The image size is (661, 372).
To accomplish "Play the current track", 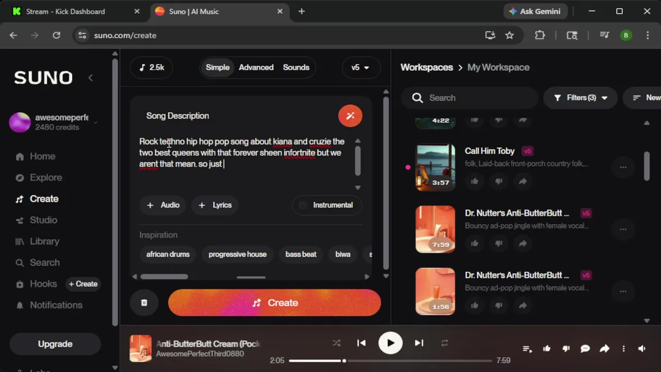I will coord(390,343).
